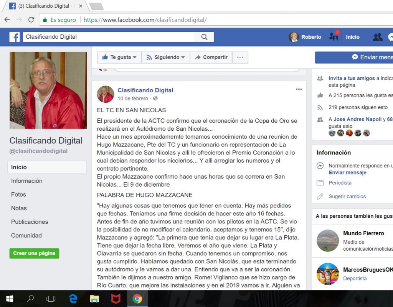Image resolution: width=393 pixels, height=307 pixels.
Task: Click 'A 215 personas les gusta' text
Action: tap(361, 95)
